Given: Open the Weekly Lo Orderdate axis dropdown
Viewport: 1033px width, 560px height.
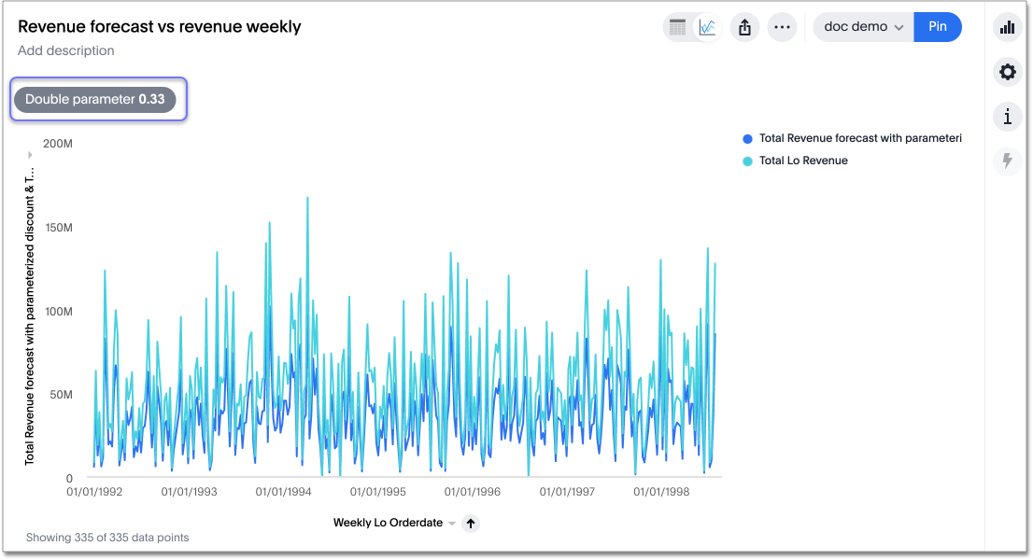Looking at the screenshot, I should click(x=452, y=524).
